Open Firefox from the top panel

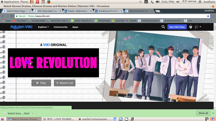49,2
